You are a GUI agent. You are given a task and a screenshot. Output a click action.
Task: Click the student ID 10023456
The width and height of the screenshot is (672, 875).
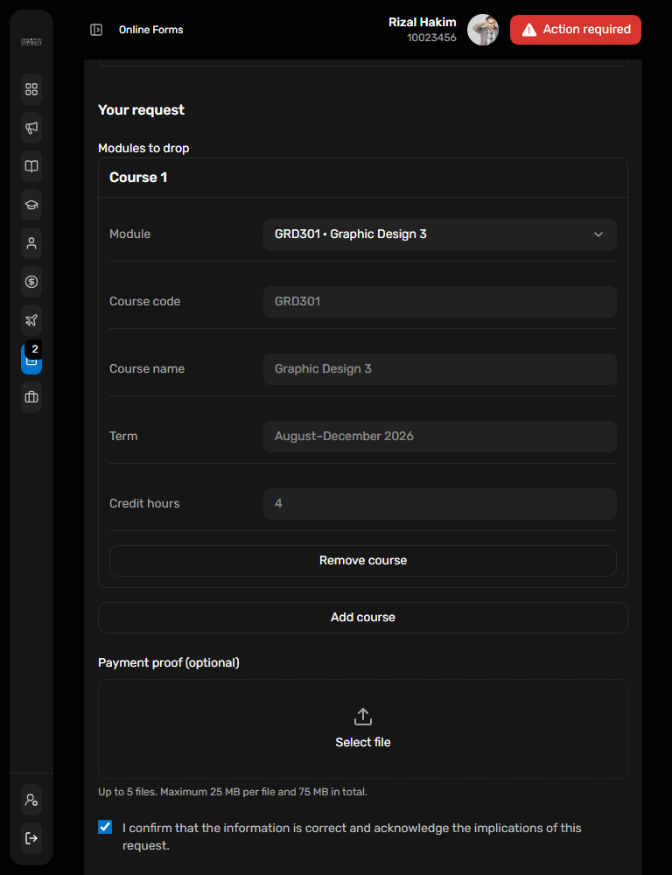(431, 38)
